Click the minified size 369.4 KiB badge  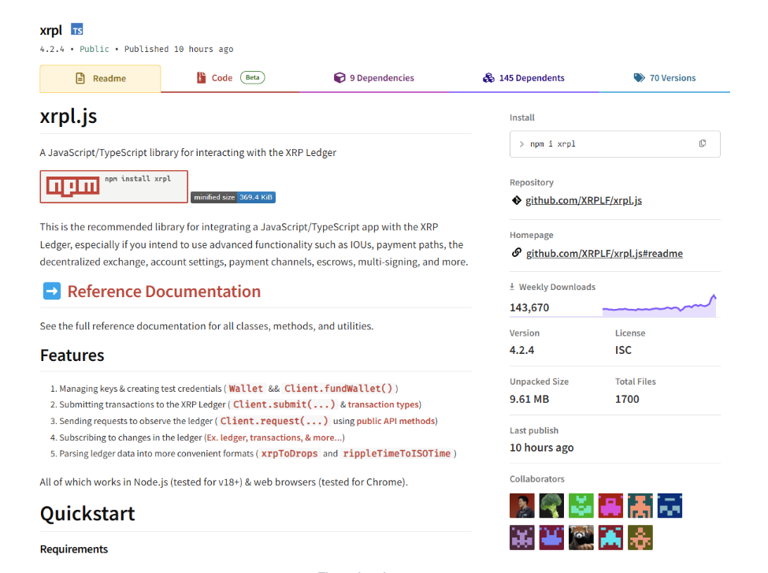[233, 197]
